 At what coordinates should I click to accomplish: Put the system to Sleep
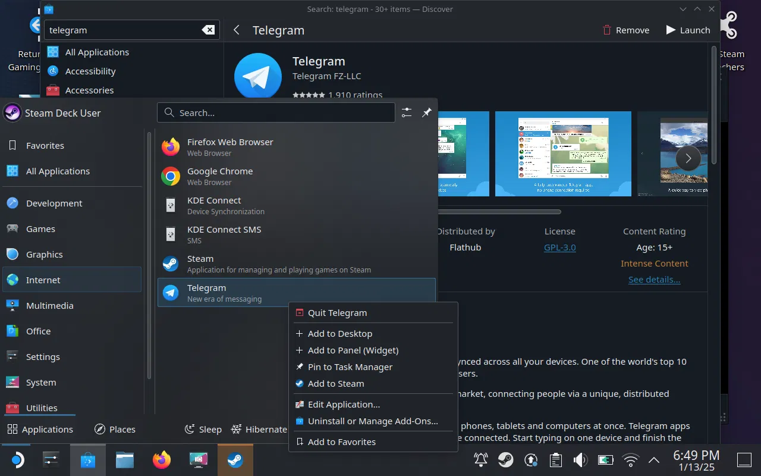203,430
